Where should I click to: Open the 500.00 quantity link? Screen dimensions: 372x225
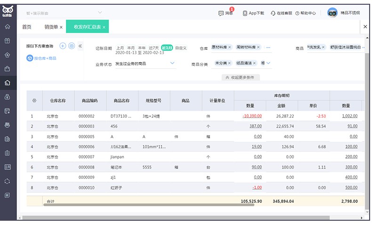[351, 187]
